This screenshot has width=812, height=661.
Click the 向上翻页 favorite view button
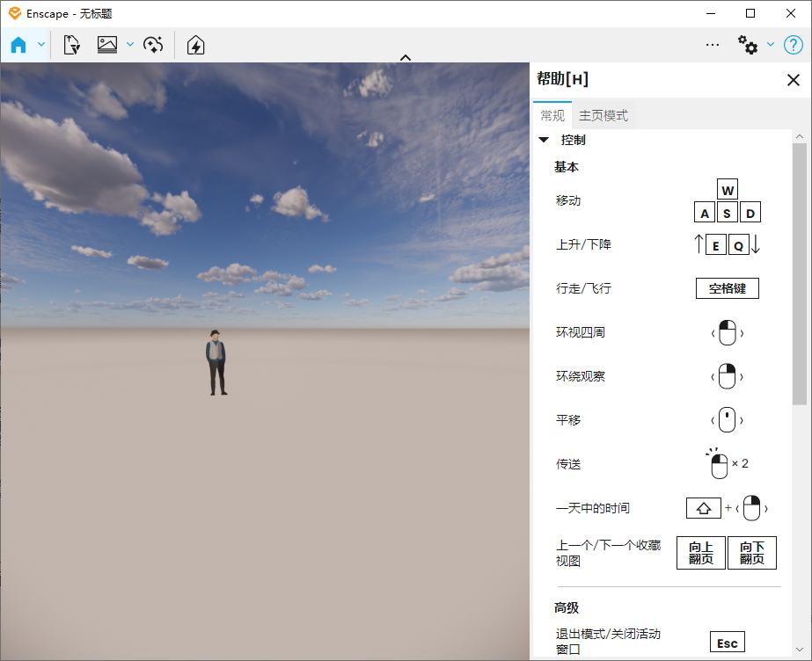pos(700,553)
